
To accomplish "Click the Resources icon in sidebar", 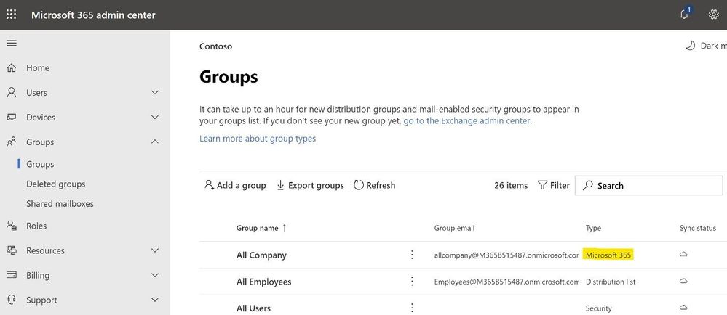I will (x=12, y=250).
